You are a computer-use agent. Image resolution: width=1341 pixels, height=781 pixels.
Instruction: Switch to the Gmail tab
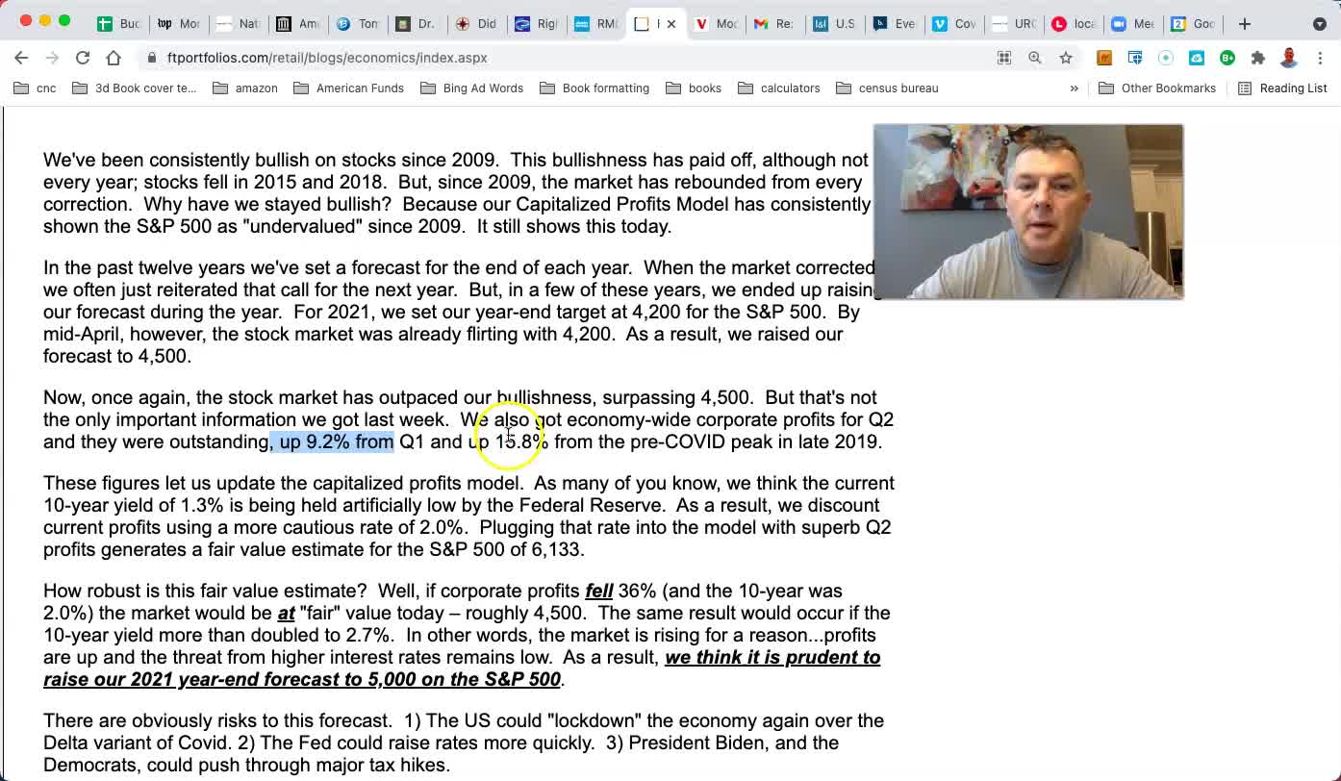(x=772, y=23)
